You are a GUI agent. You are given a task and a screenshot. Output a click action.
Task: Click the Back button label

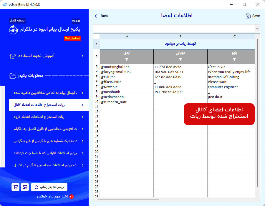tap(105, 16)
